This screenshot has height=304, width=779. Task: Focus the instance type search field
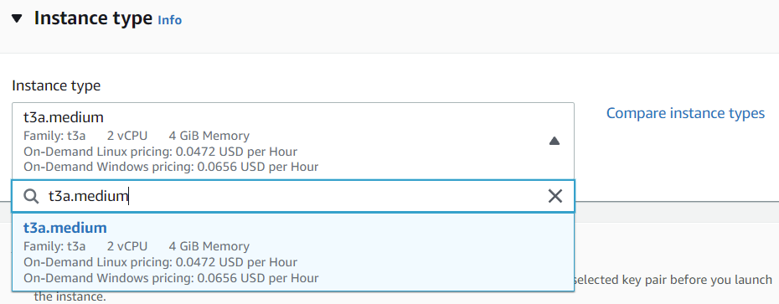coord(293,196)
